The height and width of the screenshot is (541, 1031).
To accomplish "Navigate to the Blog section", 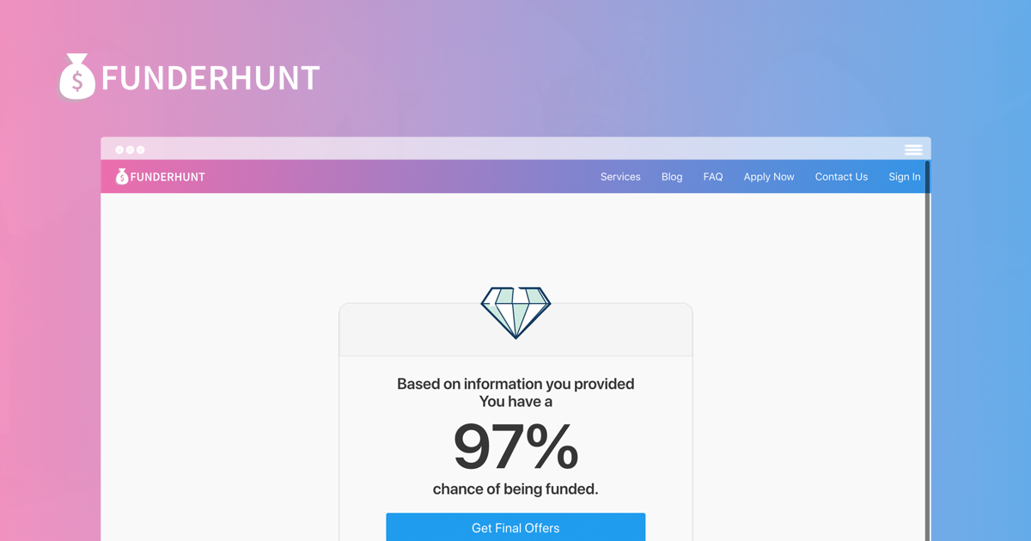I will click(x=672, y=176).
